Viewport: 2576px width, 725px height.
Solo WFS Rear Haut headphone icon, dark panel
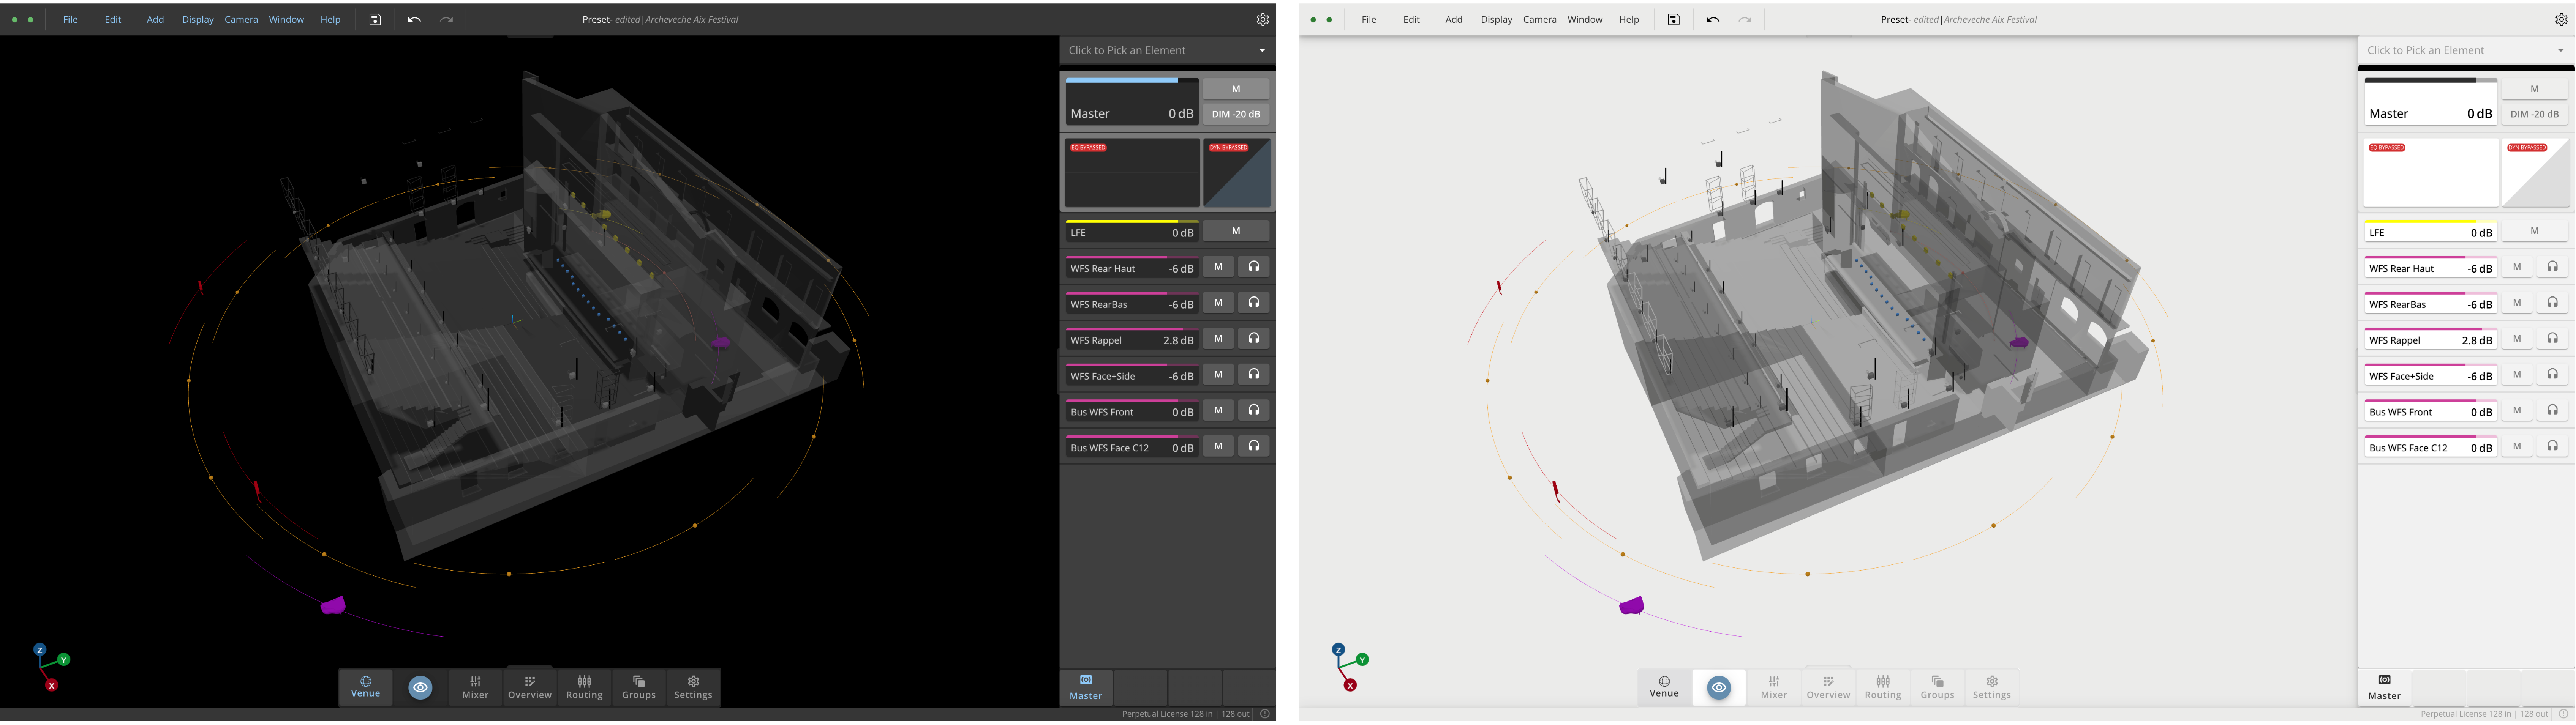coord(1253,267)
